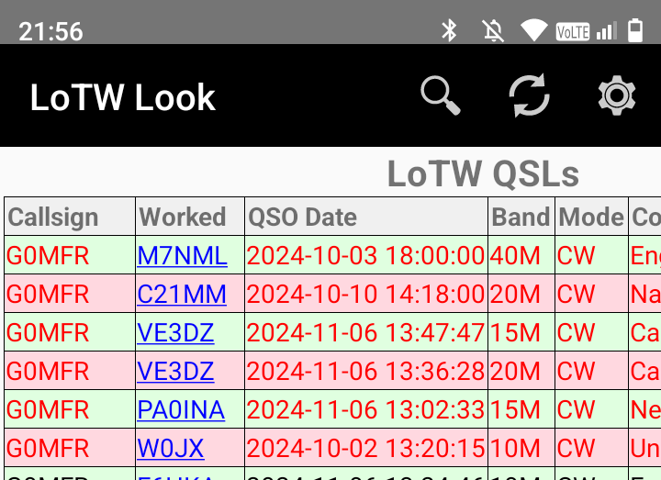Select the date 2024-11-06 13:47:47
Screen dimensions: 661x480
[365, 332]
